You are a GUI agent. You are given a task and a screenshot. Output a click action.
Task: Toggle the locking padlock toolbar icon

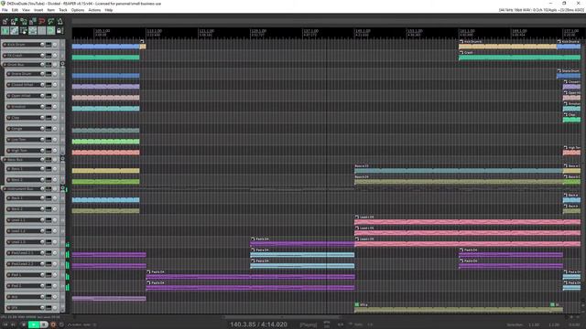tap(60, 30)
